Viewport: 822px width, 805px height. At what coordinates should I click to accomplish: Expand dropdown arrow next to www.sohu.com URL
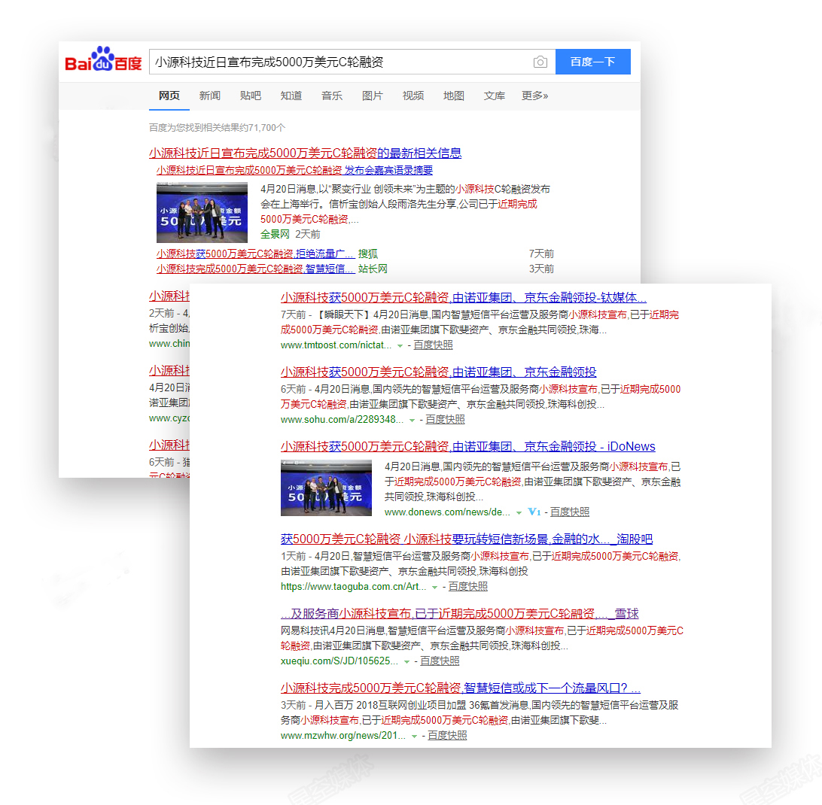pyautogui.click(x=412, y=421)
